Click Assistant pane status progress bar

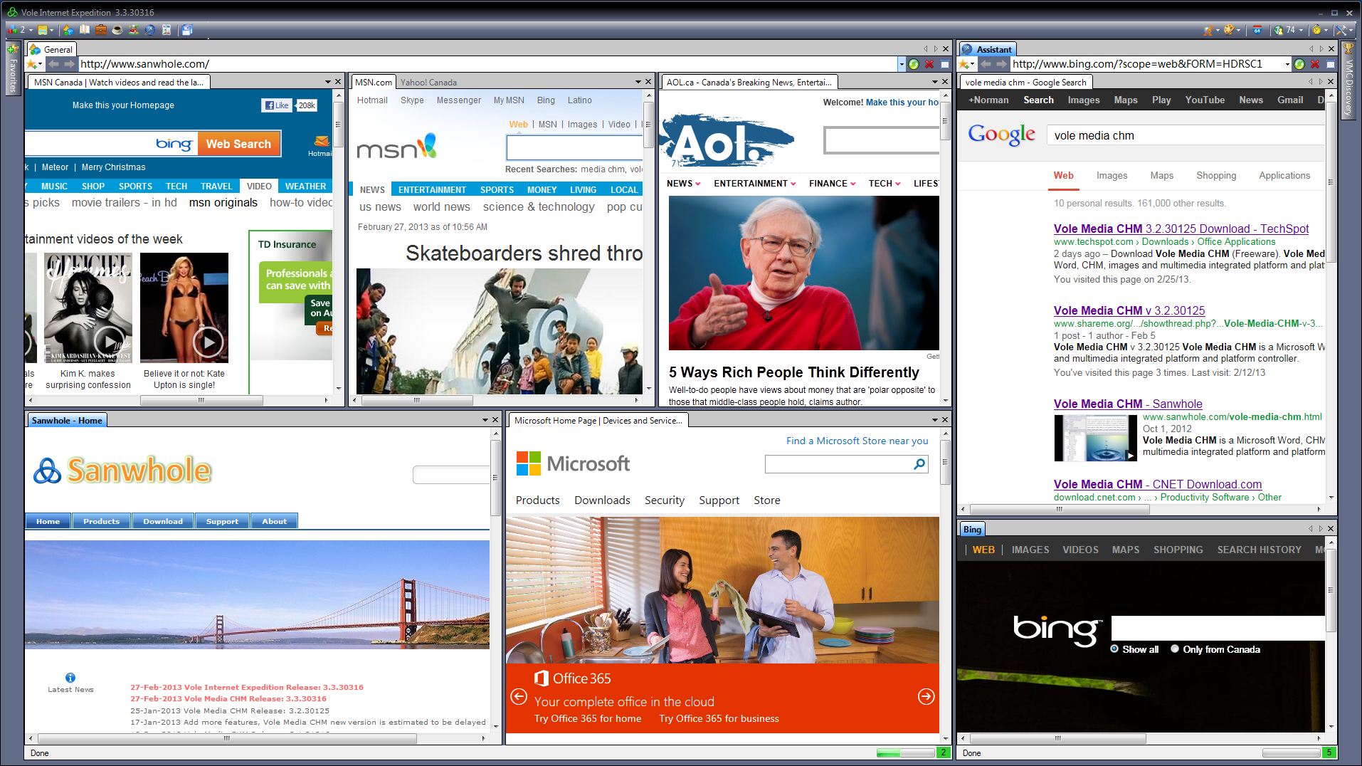[x=1291, y=752]
